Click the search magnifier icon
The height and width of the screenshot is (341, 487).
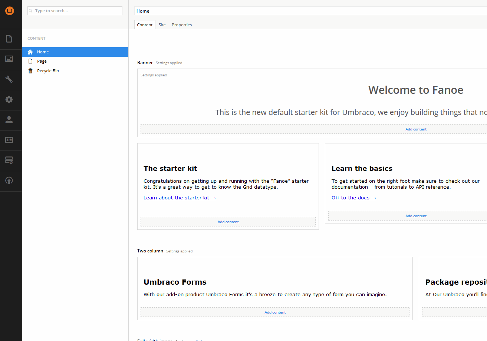pyautogui.click(x=31, y=11)
